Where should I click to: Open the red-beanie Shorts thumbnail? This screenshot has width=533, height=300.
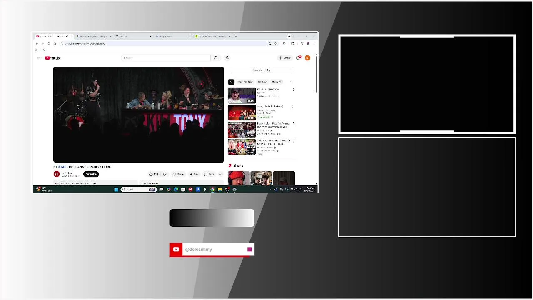pyautogui.click(x=239, y=178)
